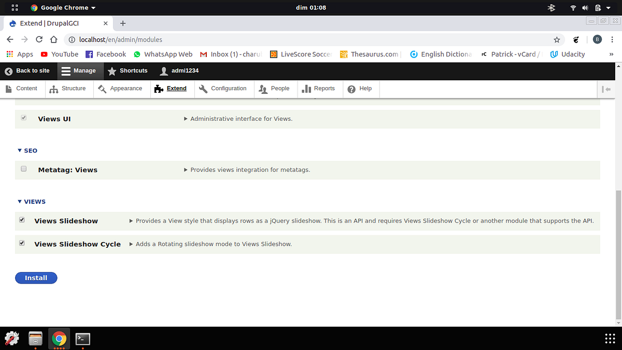Screen dimensions: 622x350
Task: Uncheck the Views Slideshow module
Action: pyautogui.click(x=22, y=219)
